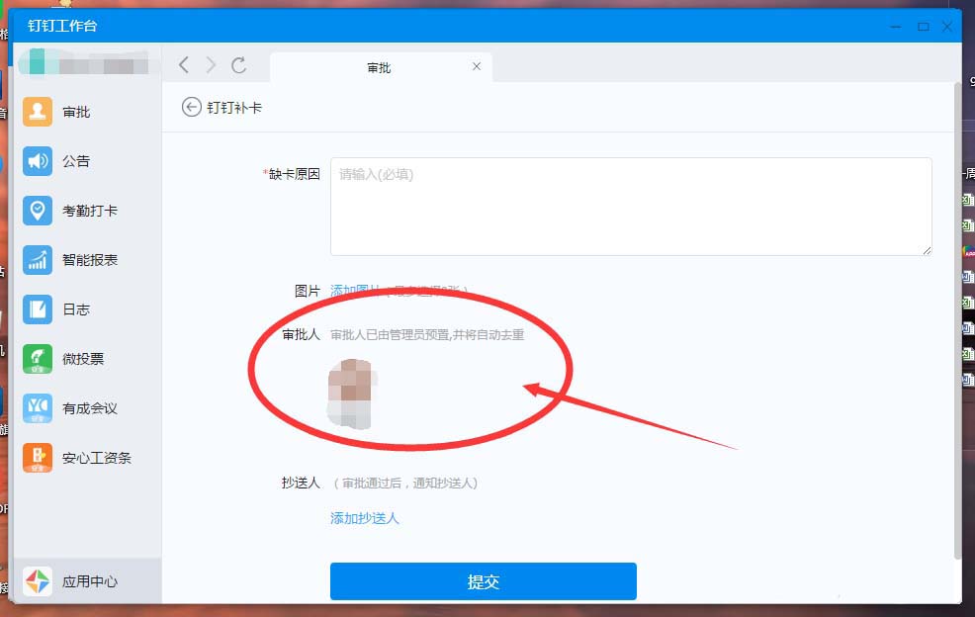The width and height of the screenshot is (975, 617).
Task: Open 考勤打卡 attendance location icon
Action: (x=38, y=211)
